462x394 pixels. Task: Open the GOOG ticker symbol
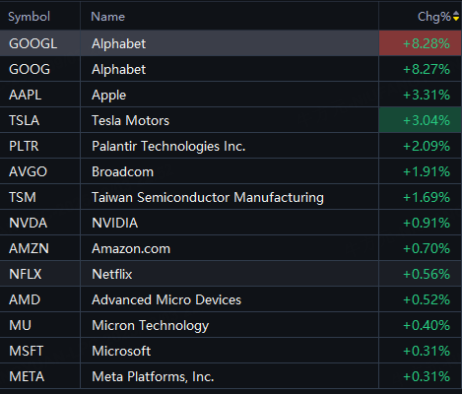[30, 69]
